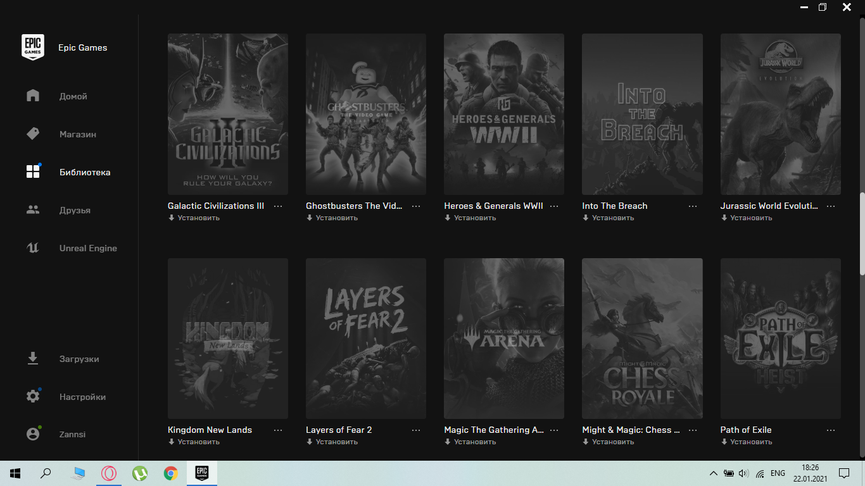Viewport: 865px width, 486px height.
Task: Open the Загрузки downloads arrow icon
Action: 33,359
